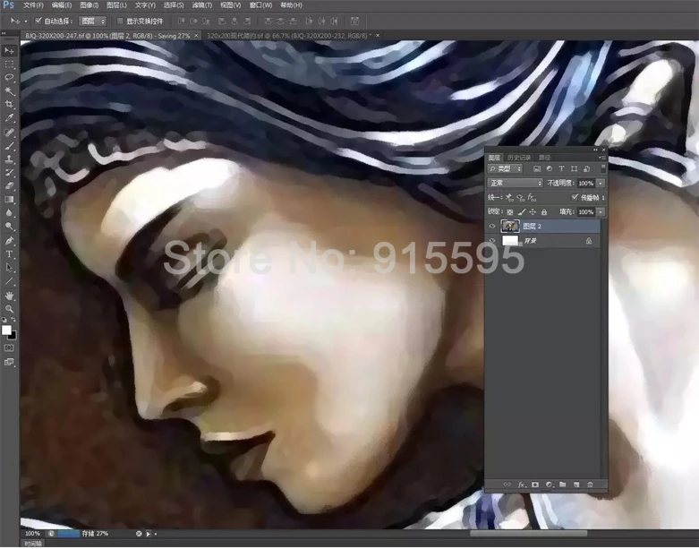Select the Clone Stamp tool
Viewport: 699px width, 549px height.
pyautogui.click(x=9, y=159)
